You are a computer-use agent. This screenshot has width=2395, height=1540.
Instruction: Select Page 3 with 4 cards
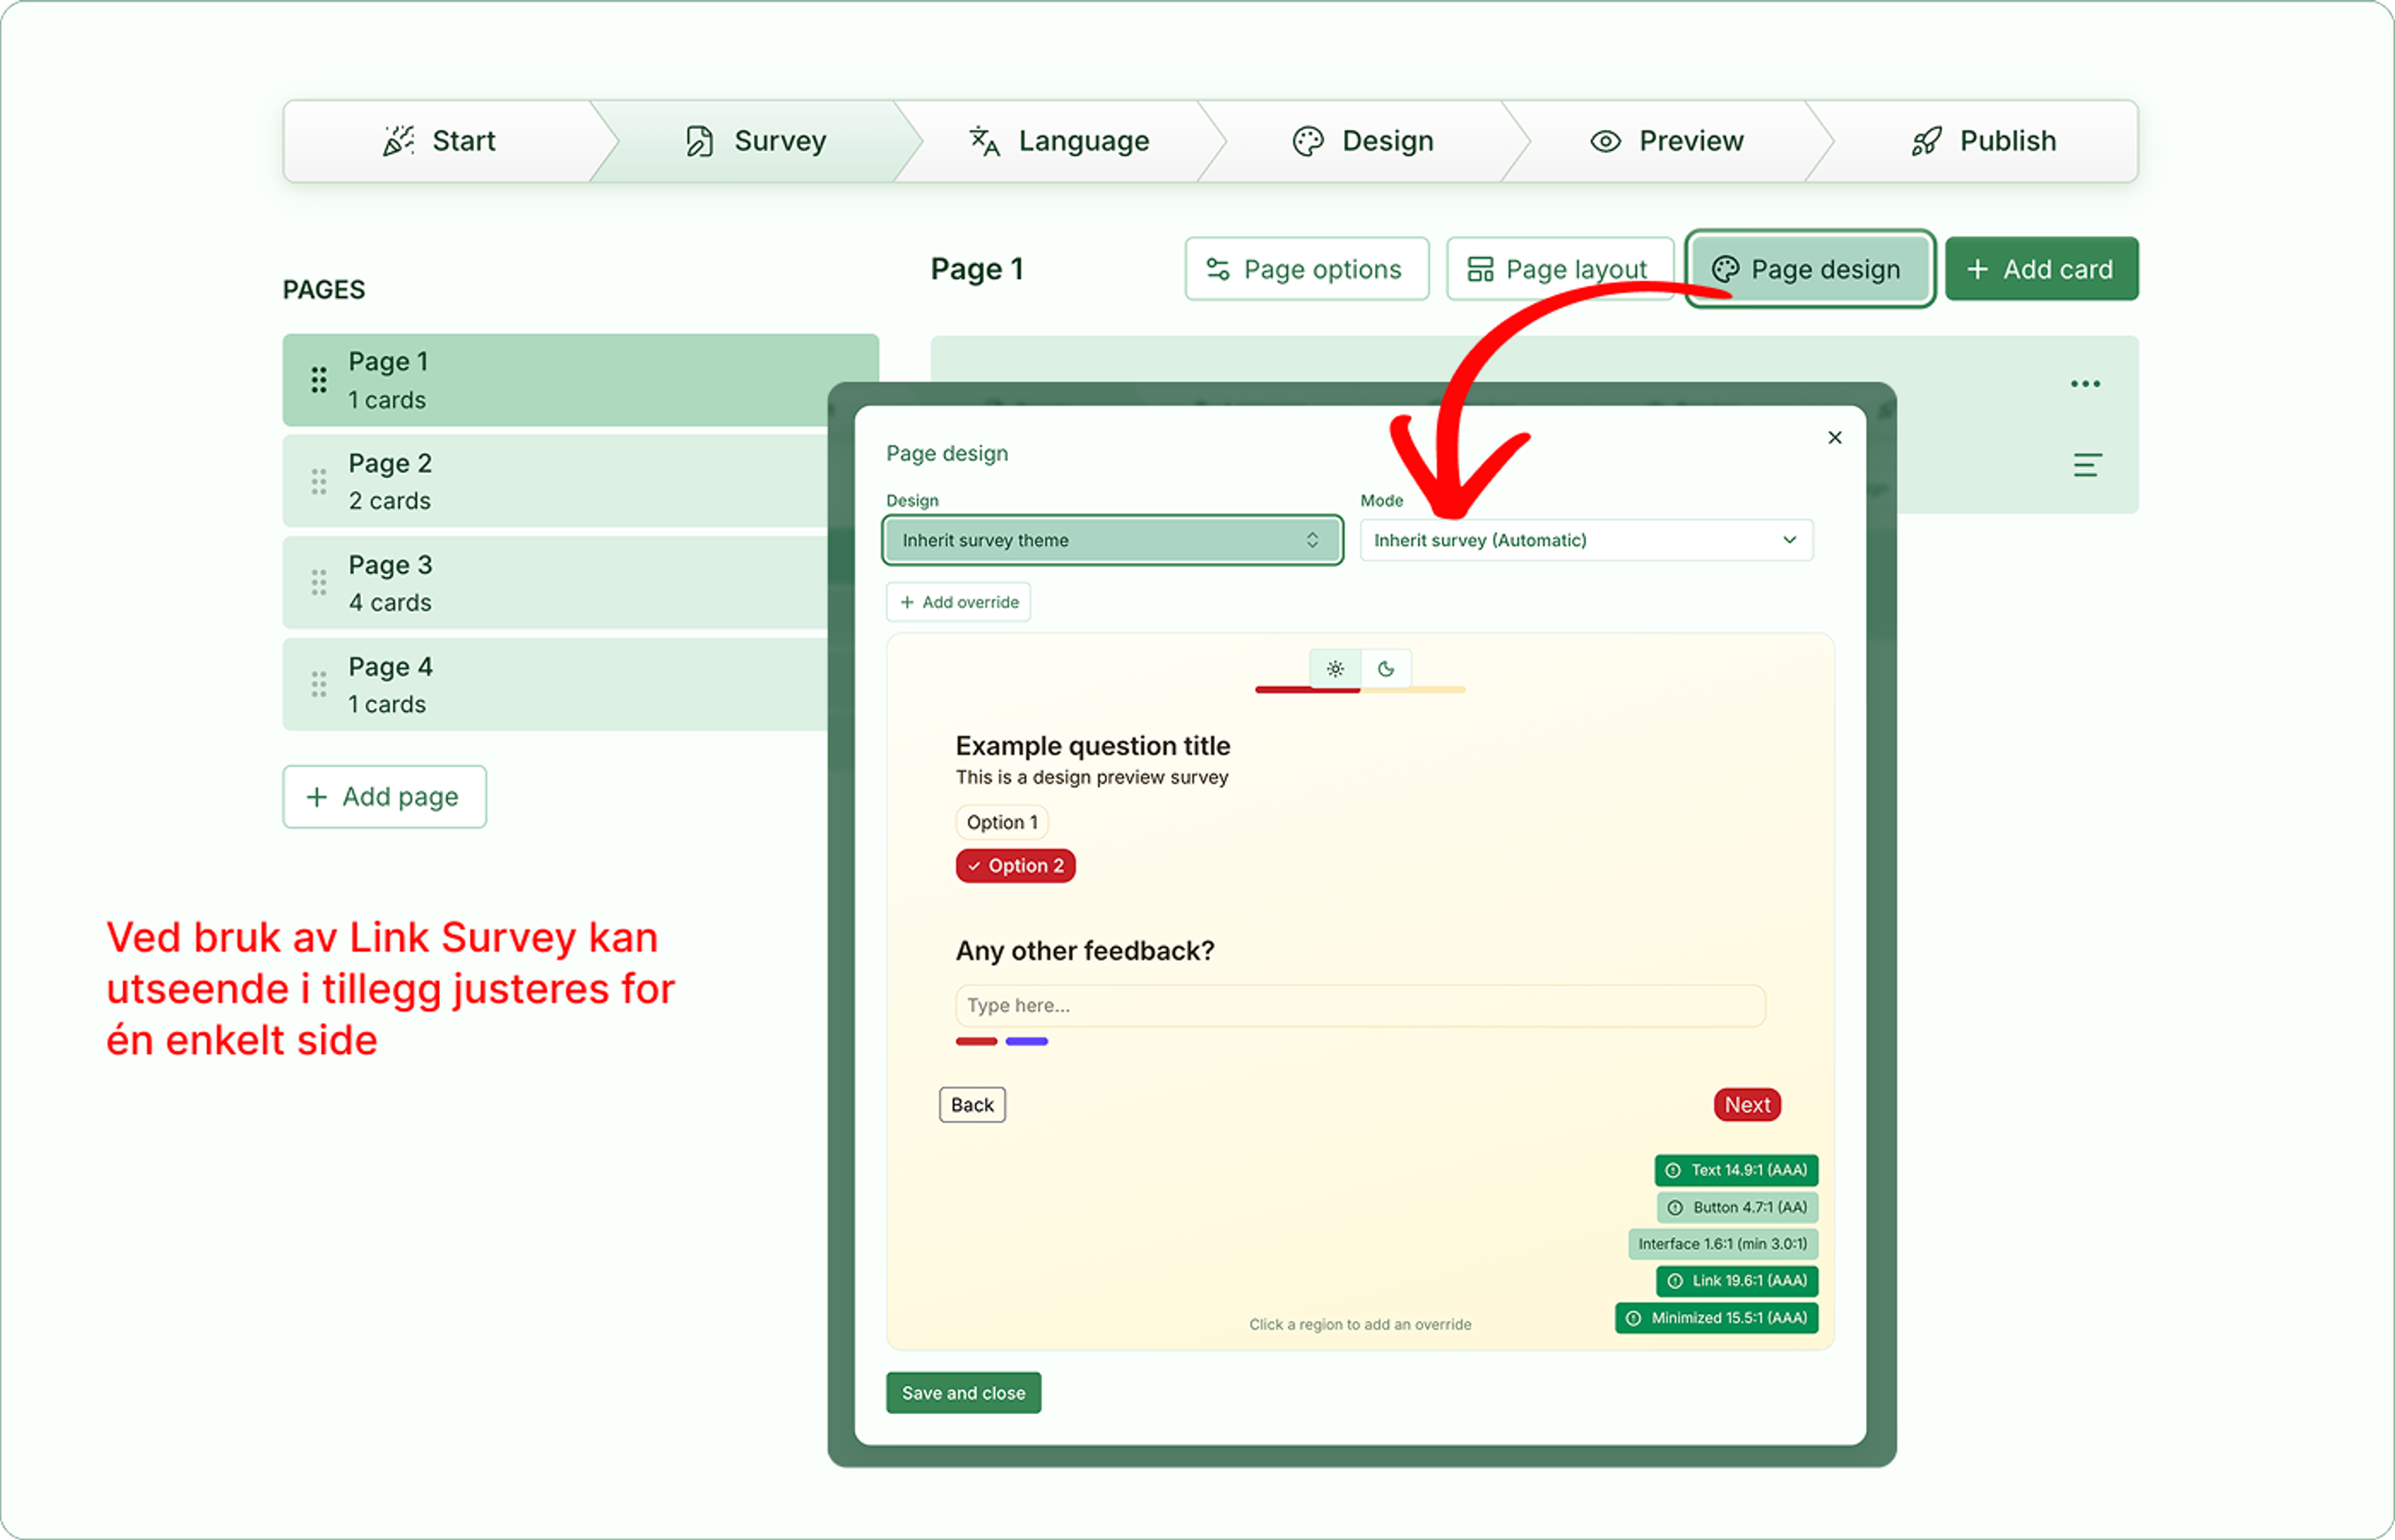click(x=556, y=583)
